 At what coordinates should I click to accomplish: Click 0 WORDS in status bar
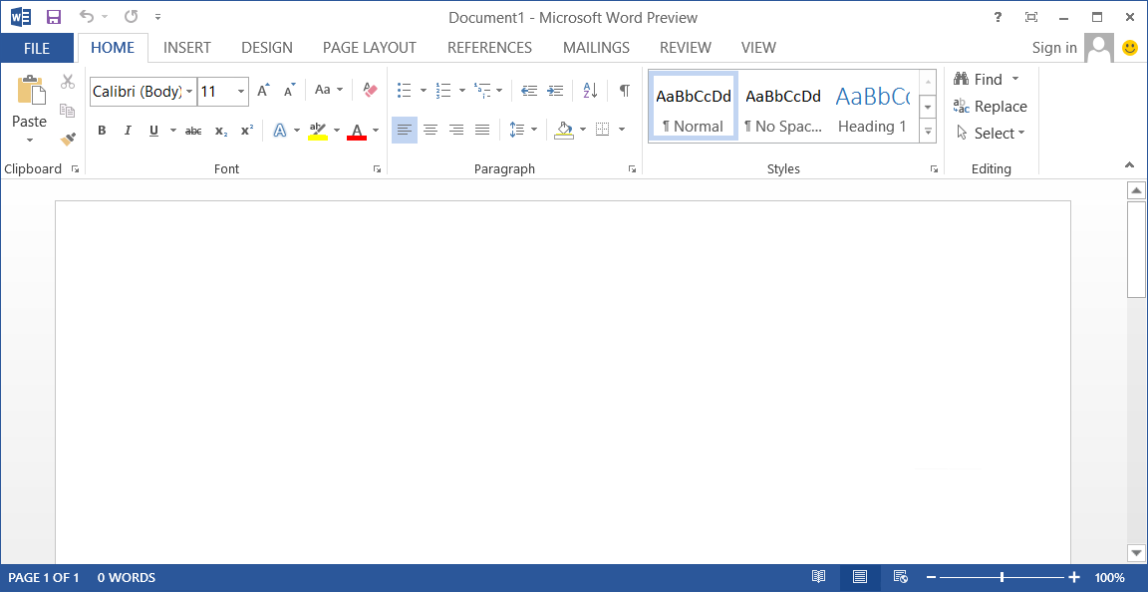[126, 578]
